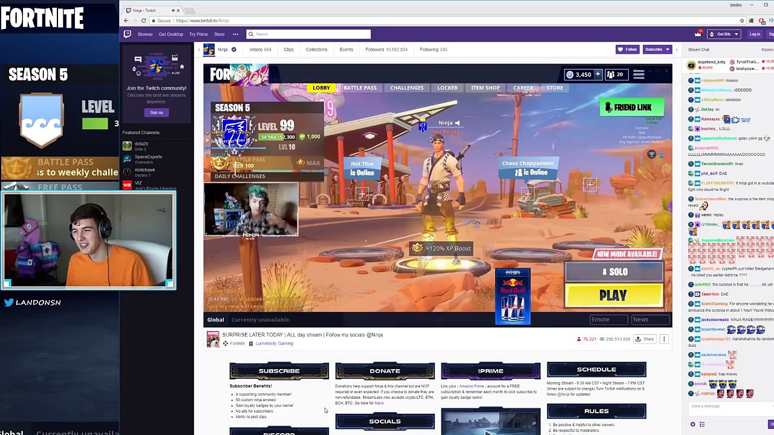774x435 pixels.
Task: Select LOCKER tab in stream
Action: (x=447, y=88)
